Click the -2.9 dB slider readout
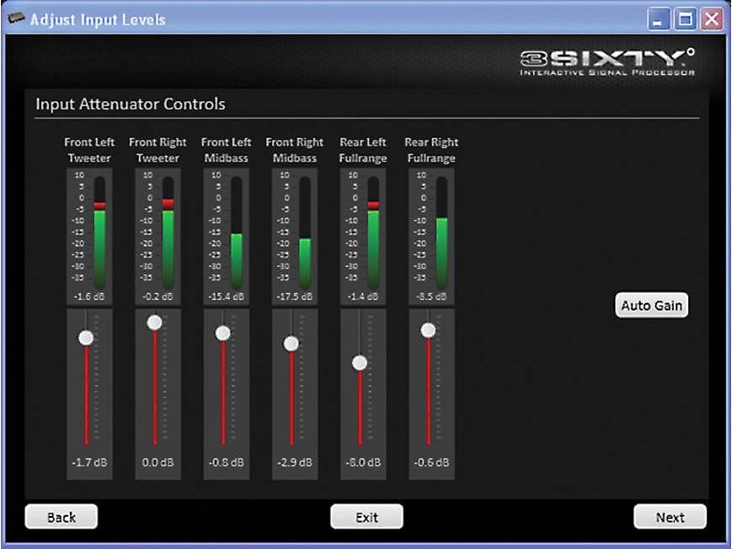Viewport: 732px width, 549px height. pyautogui.click(x=294, y=461)
